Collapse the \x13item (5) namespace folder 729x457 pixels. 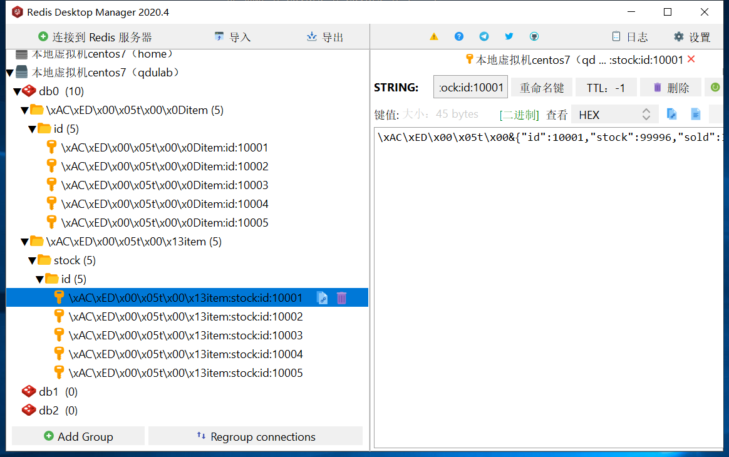pos(24,242)
